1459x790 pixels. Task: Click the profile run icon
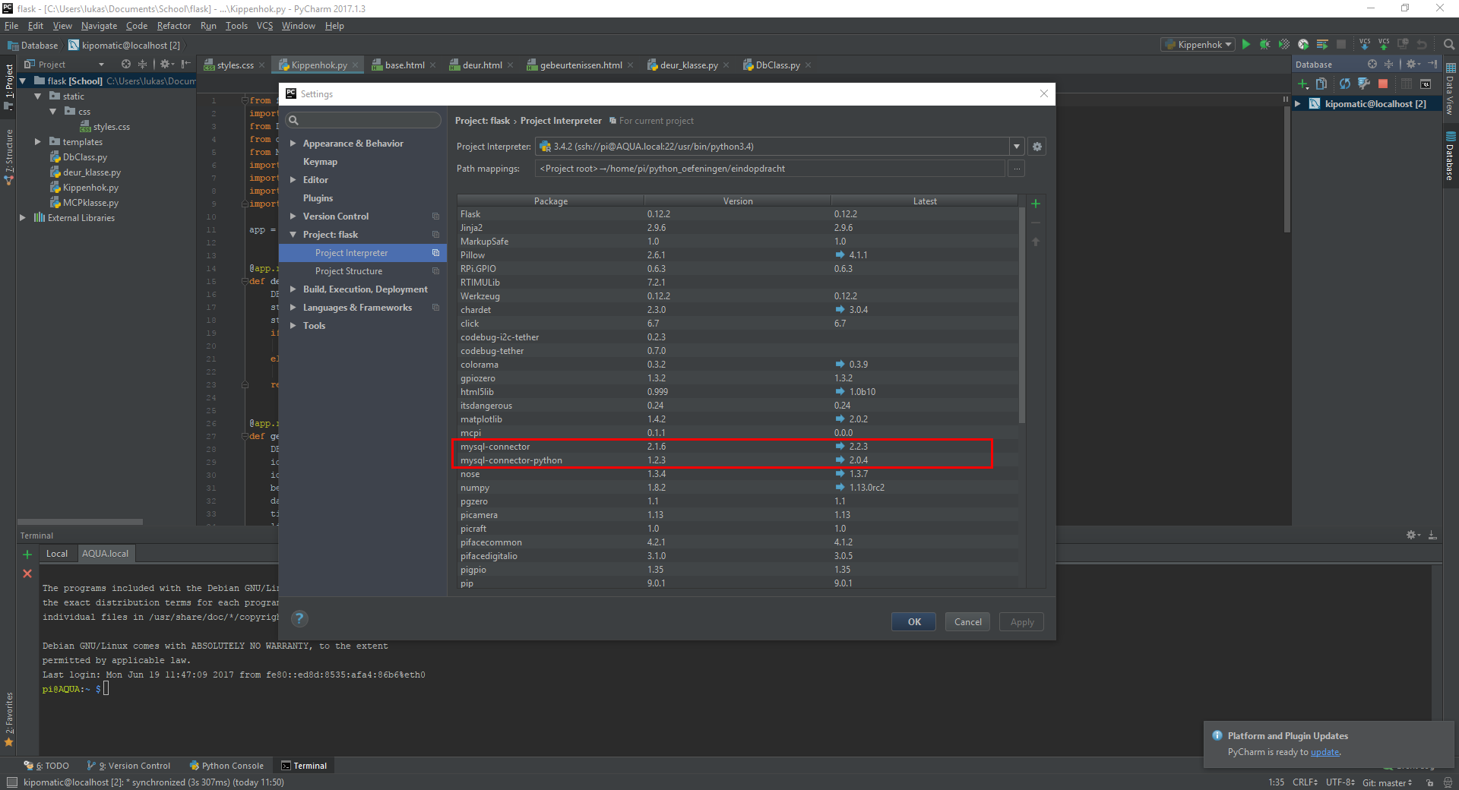[x=1303, y=45]
